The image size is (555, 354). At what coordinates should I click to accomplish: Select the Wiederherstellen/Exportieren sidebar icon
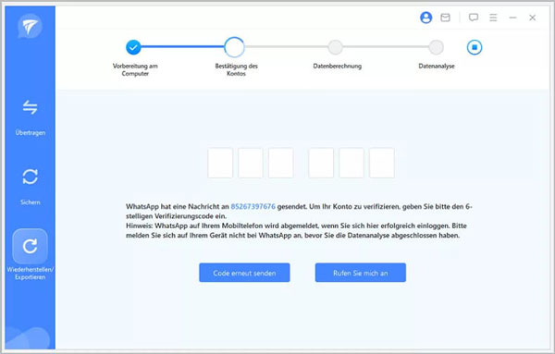pos(31,246)
